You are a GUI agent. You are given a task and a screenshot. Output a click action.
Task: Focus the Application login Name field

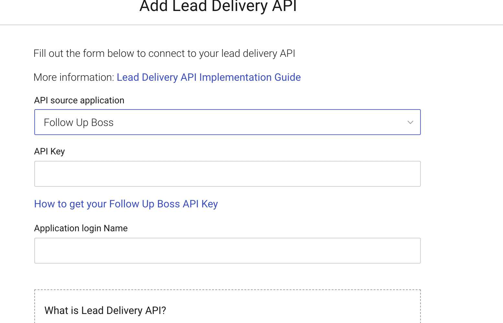point(227,251)
